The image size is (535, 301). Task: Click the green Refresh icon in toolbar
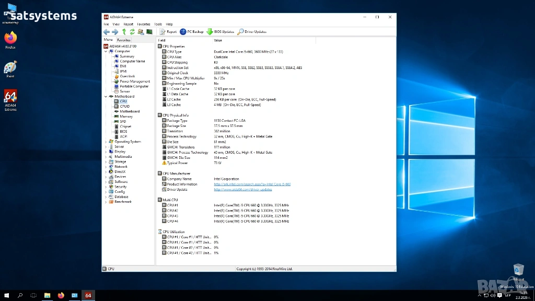pos(132,32)
